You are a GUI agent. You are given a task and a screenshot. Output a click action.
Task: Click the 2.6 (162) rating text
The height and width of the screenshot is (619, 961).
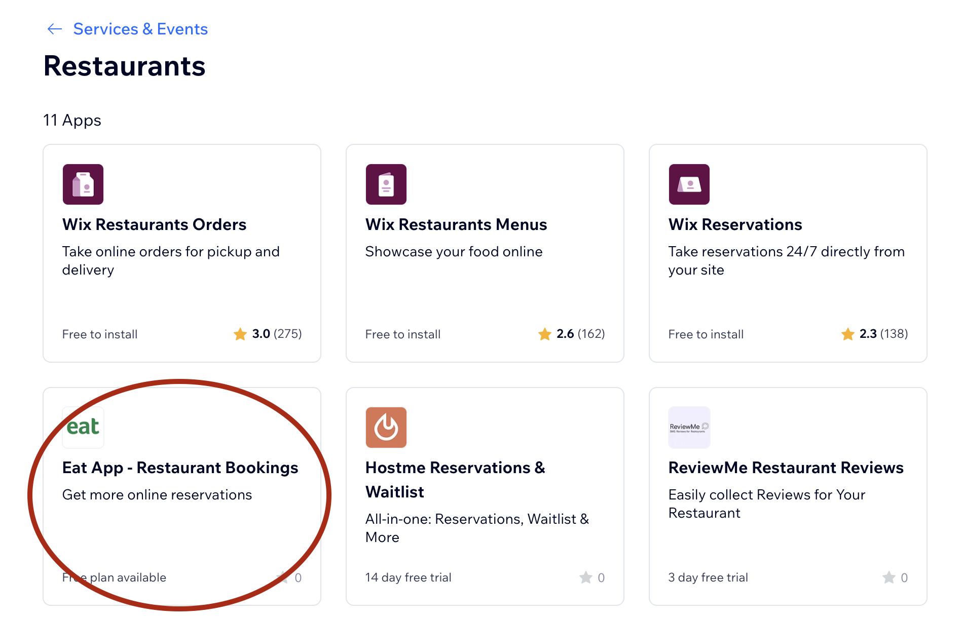coord(580,334)
